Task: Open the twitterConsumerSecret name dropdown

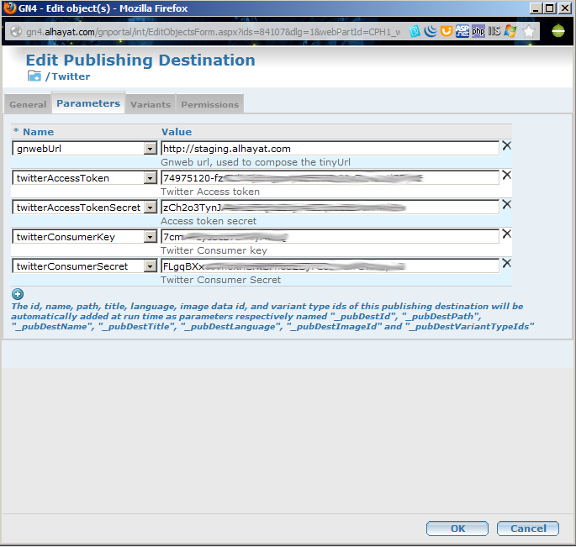Action: [150, 266]
